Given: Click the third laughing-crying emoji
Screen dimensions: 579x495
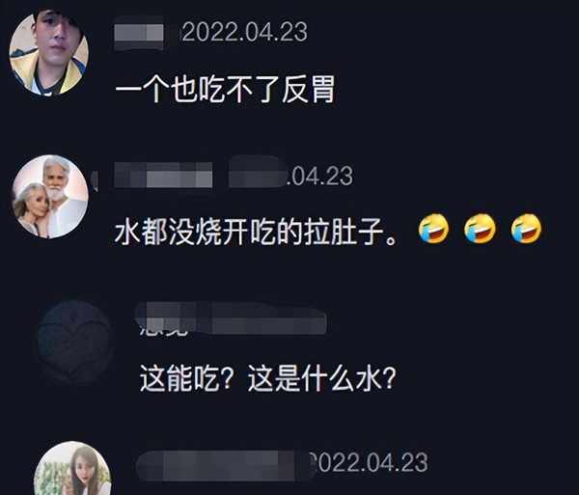Looking at the screenshot, I should point(526,229).
